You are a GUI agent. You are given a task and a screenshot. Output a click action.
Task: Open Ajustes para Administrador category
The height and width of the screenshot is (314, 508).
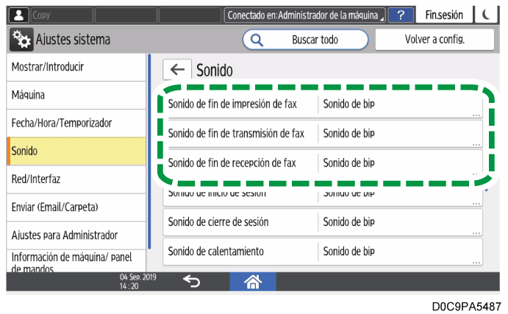(76, 235)
